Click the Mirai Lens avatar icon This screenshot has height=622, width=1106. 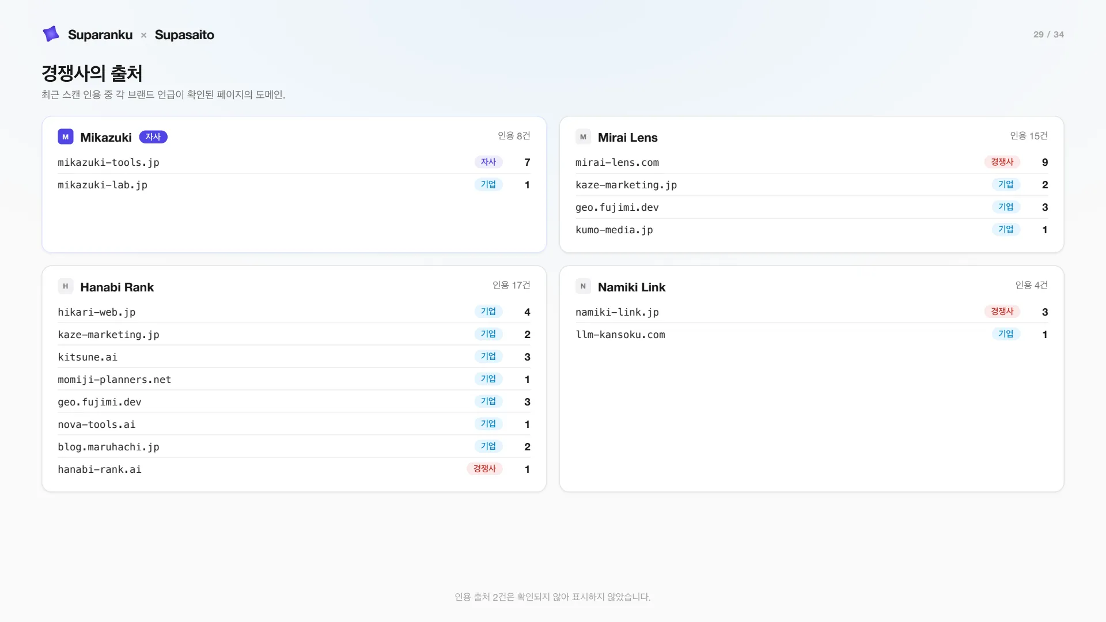point(583,137)
